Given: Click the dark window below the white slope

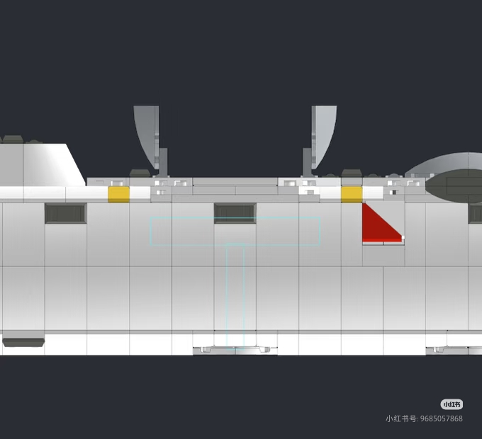Looking at the screenshot, I should pos(65,213).
